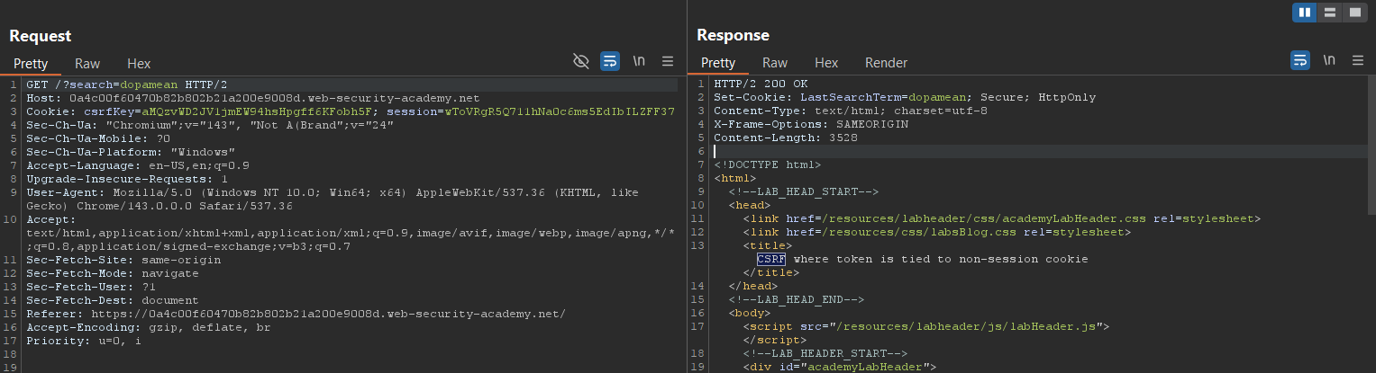The height and width of the screenshot is (373, 1376).
Task: Click the LAB_HEAD_END comment line
Action: tap(797, 299)
